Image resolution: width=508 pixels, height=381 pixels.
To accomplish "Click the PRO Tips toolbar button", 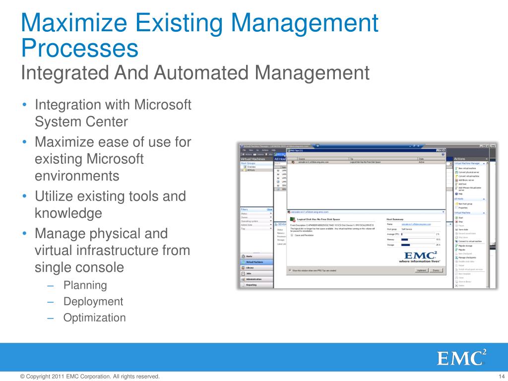I will (x=280, y=155).
